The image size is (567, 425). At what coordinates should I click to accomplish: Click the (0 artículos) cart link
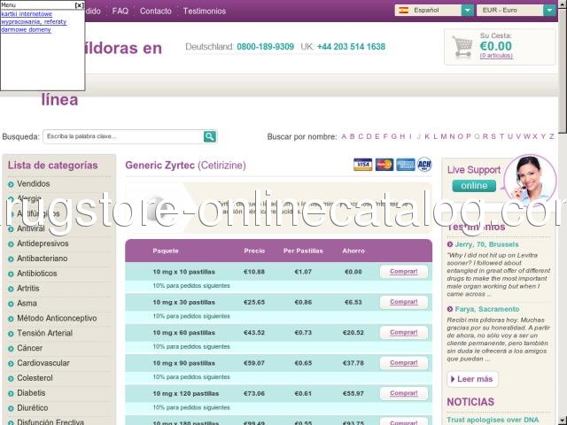(x=496, y=55)
